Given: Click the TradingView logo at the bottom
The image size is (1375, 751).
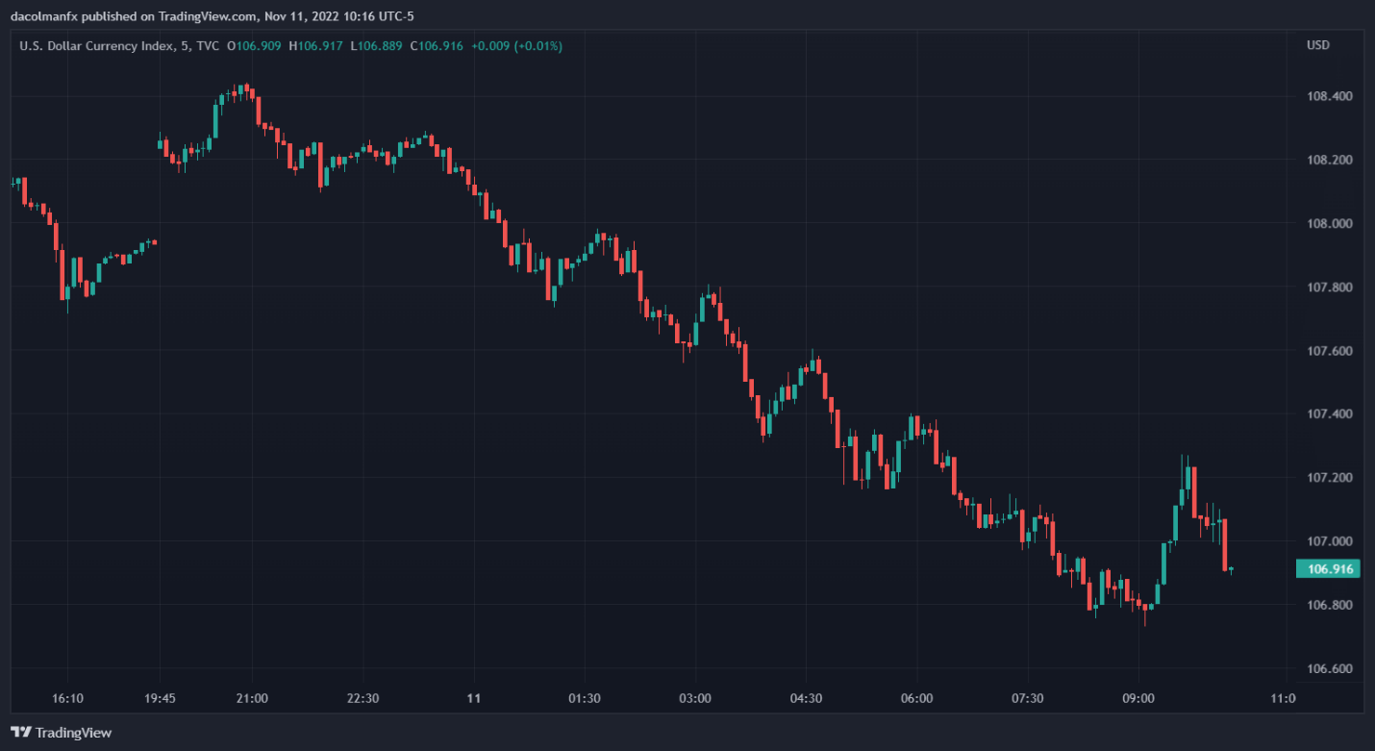Looking at the screenshot, I should coord(62,733).
